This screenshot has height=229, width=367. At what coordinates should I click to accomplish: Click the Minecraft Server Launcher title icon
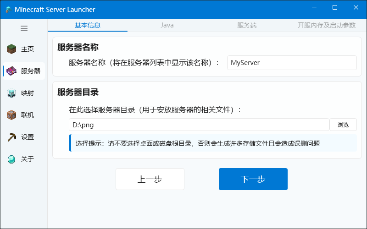pos(8,9)
